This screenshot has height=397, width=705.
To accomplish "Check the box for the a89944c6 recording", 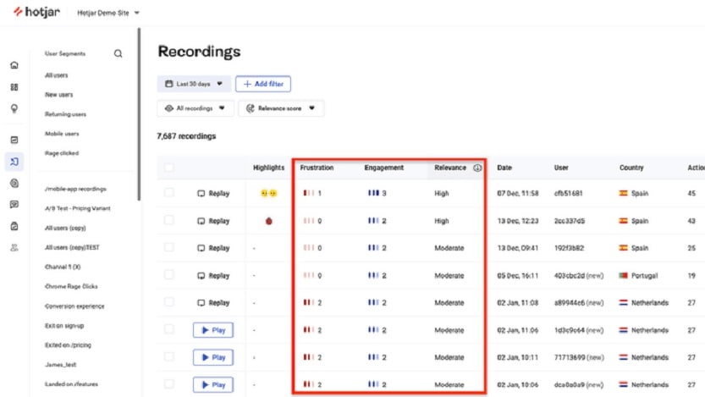I will point(169,302).
